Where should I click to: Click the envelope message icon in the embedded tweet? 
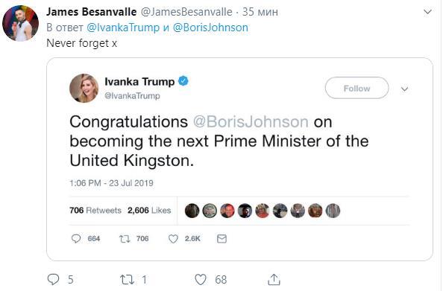click(222, 239)
